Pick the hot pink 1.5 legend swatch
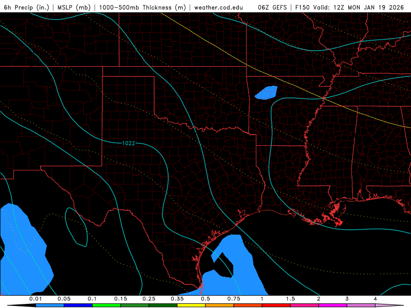 (x=305, y=305)
